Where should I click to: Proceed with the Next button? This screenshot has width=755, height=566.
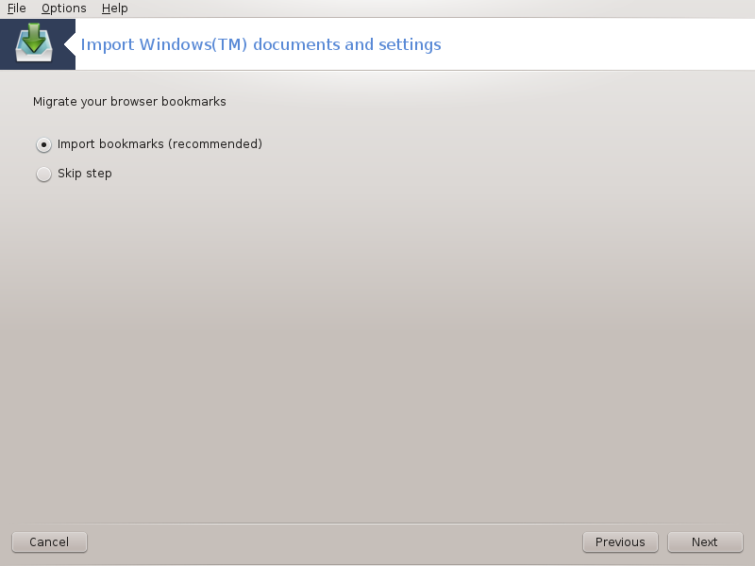pyautogui.click(x=704, y=541)
